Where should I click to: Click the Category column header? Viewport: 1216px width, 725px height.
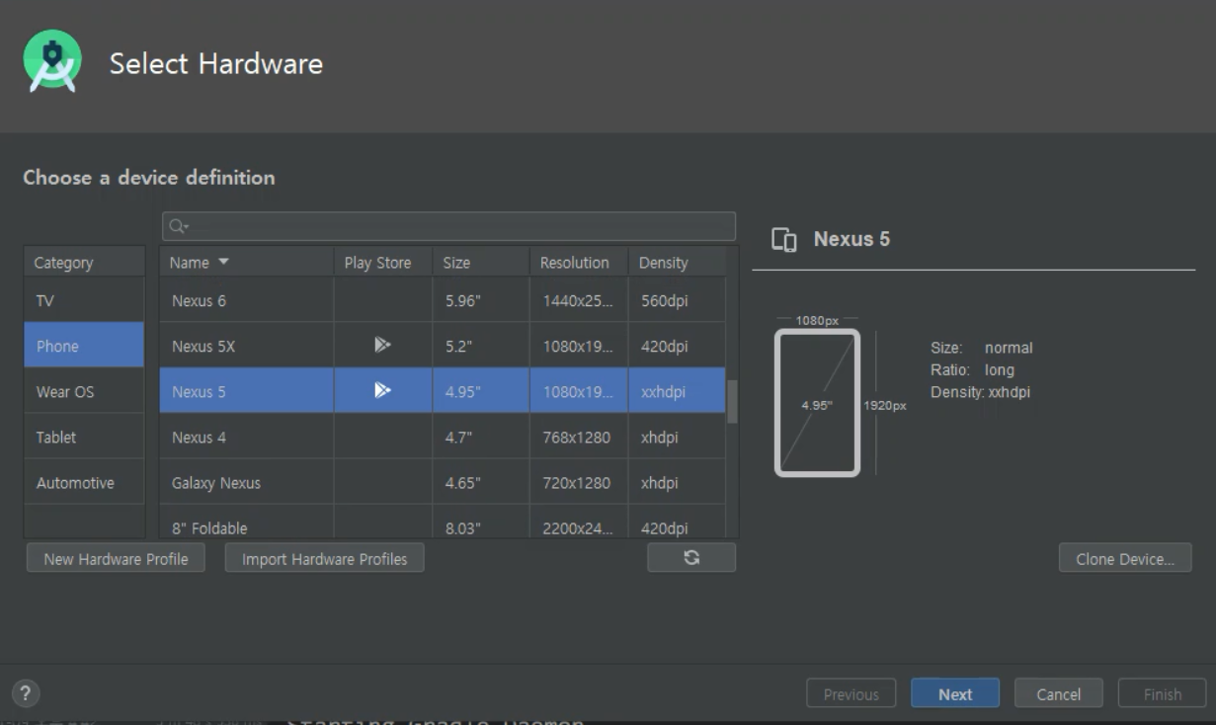(x=84, y=263)
